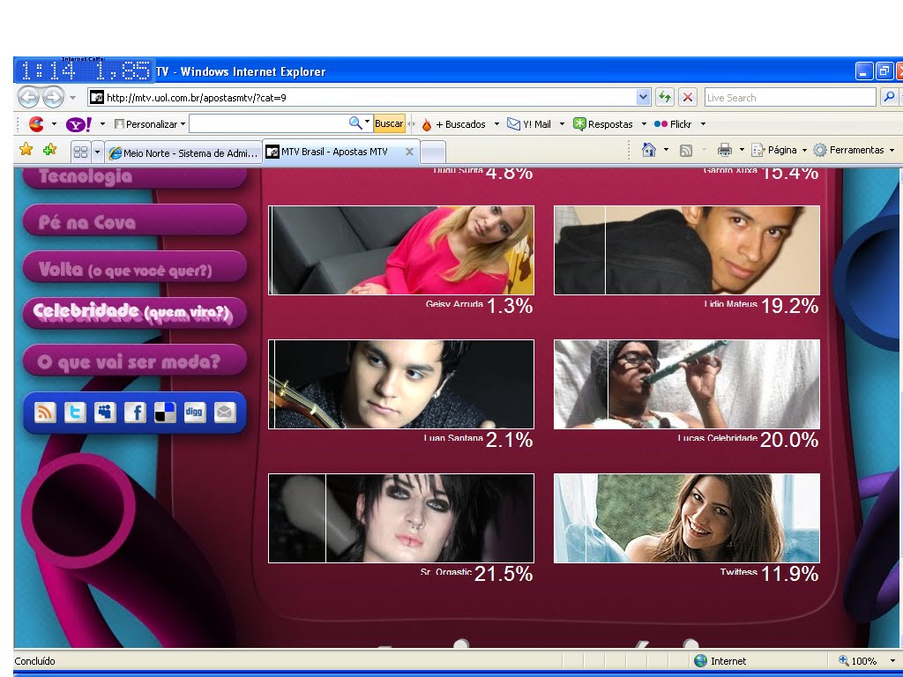Share the page by email envelope
The height and width of the screenshot is (677, 903).
(225, 413)
